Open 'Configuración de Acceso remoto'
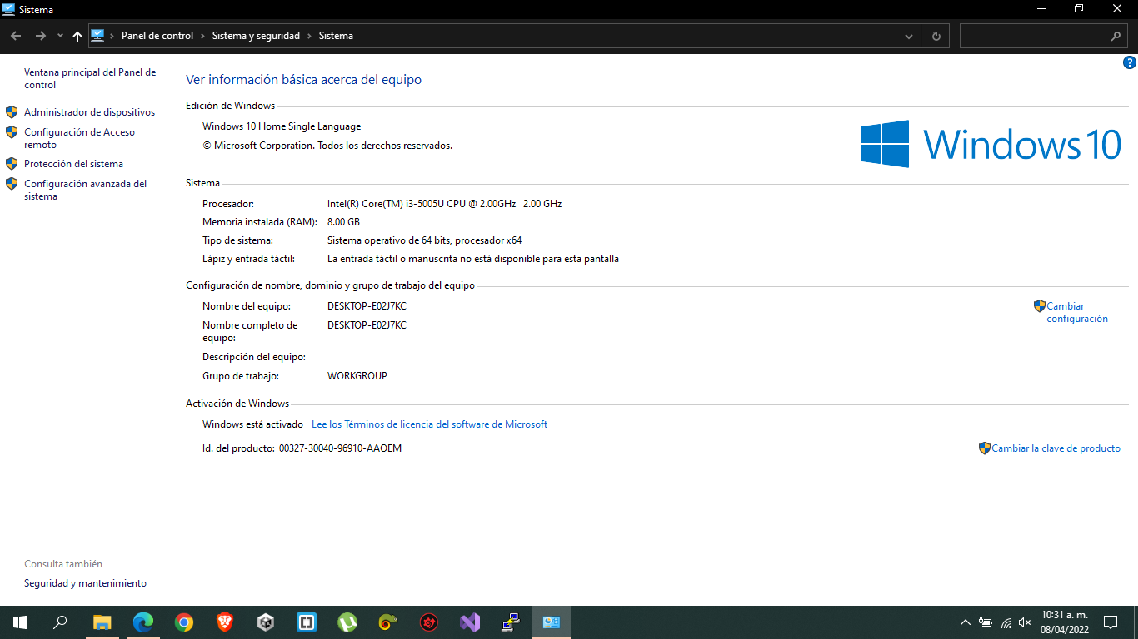The image size is (1138, 639). [79, 138]
